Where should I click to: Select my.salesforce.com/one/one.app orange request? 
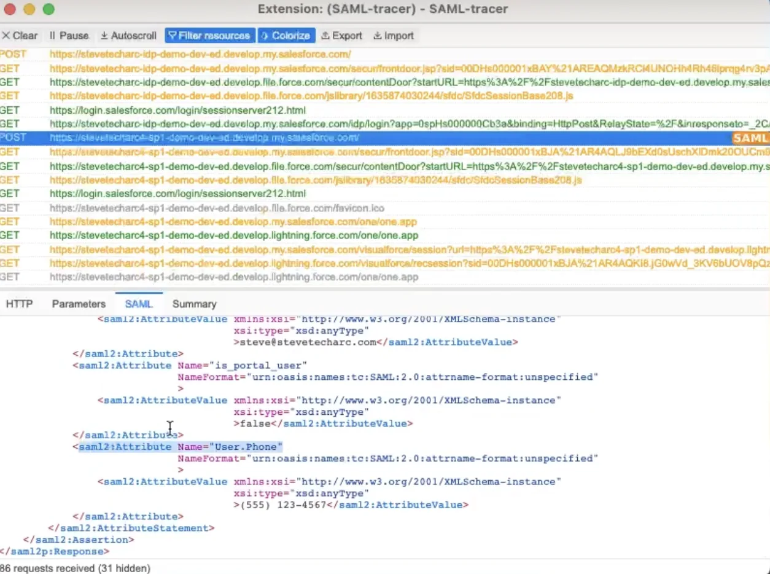coord(385,221)
